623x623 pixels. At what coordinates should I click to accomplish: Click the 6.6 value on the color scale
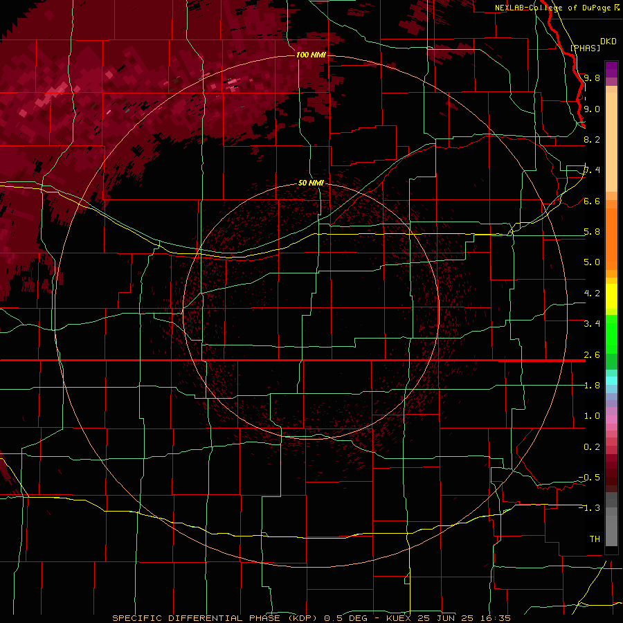pos(592,201)
